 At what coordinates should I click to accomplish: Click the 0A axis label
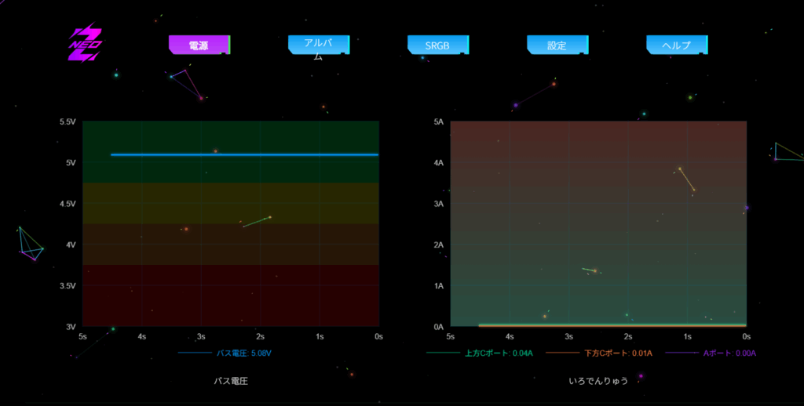(438, 327)
